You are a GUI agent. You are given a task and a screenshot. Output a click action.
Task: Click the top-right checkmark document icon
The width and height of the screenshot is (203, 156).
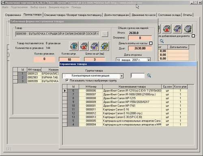[x=177, y=29]
